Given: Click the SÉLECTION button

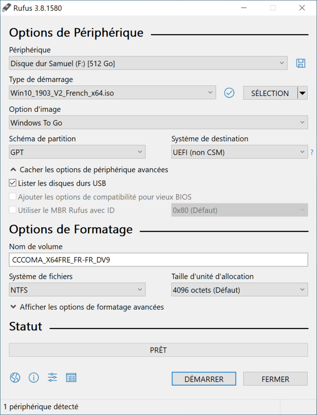Looking at the screenshot, I should tap(270, 93).
